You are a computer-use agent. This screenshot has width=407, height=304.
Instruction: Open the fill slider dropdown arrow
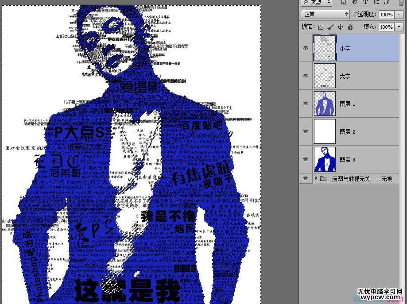(399, 27)
